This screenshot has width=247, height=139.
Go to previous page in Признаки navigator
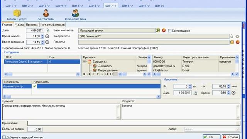coord(88,74)
